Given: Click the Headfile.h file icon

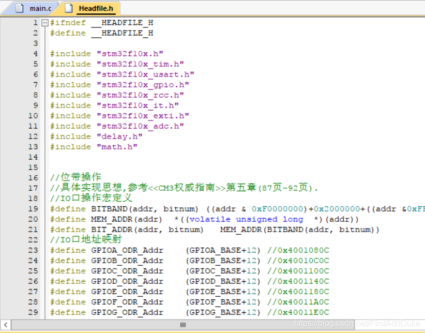Looking at the screenshot, I should (x=69, y=8).
